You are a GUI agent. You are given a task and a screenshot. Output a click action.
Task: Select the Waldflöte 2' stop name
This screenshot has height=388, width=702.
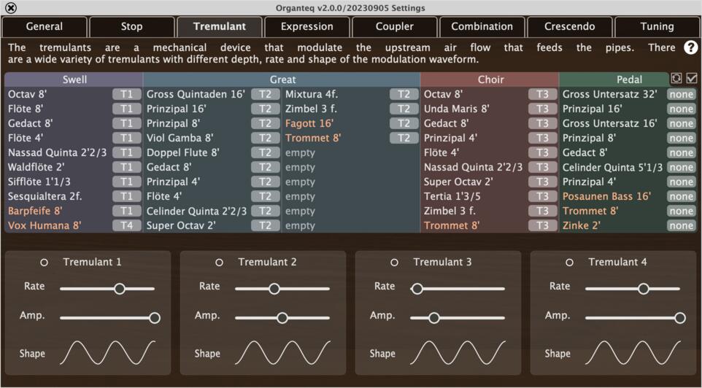[36, 167]
